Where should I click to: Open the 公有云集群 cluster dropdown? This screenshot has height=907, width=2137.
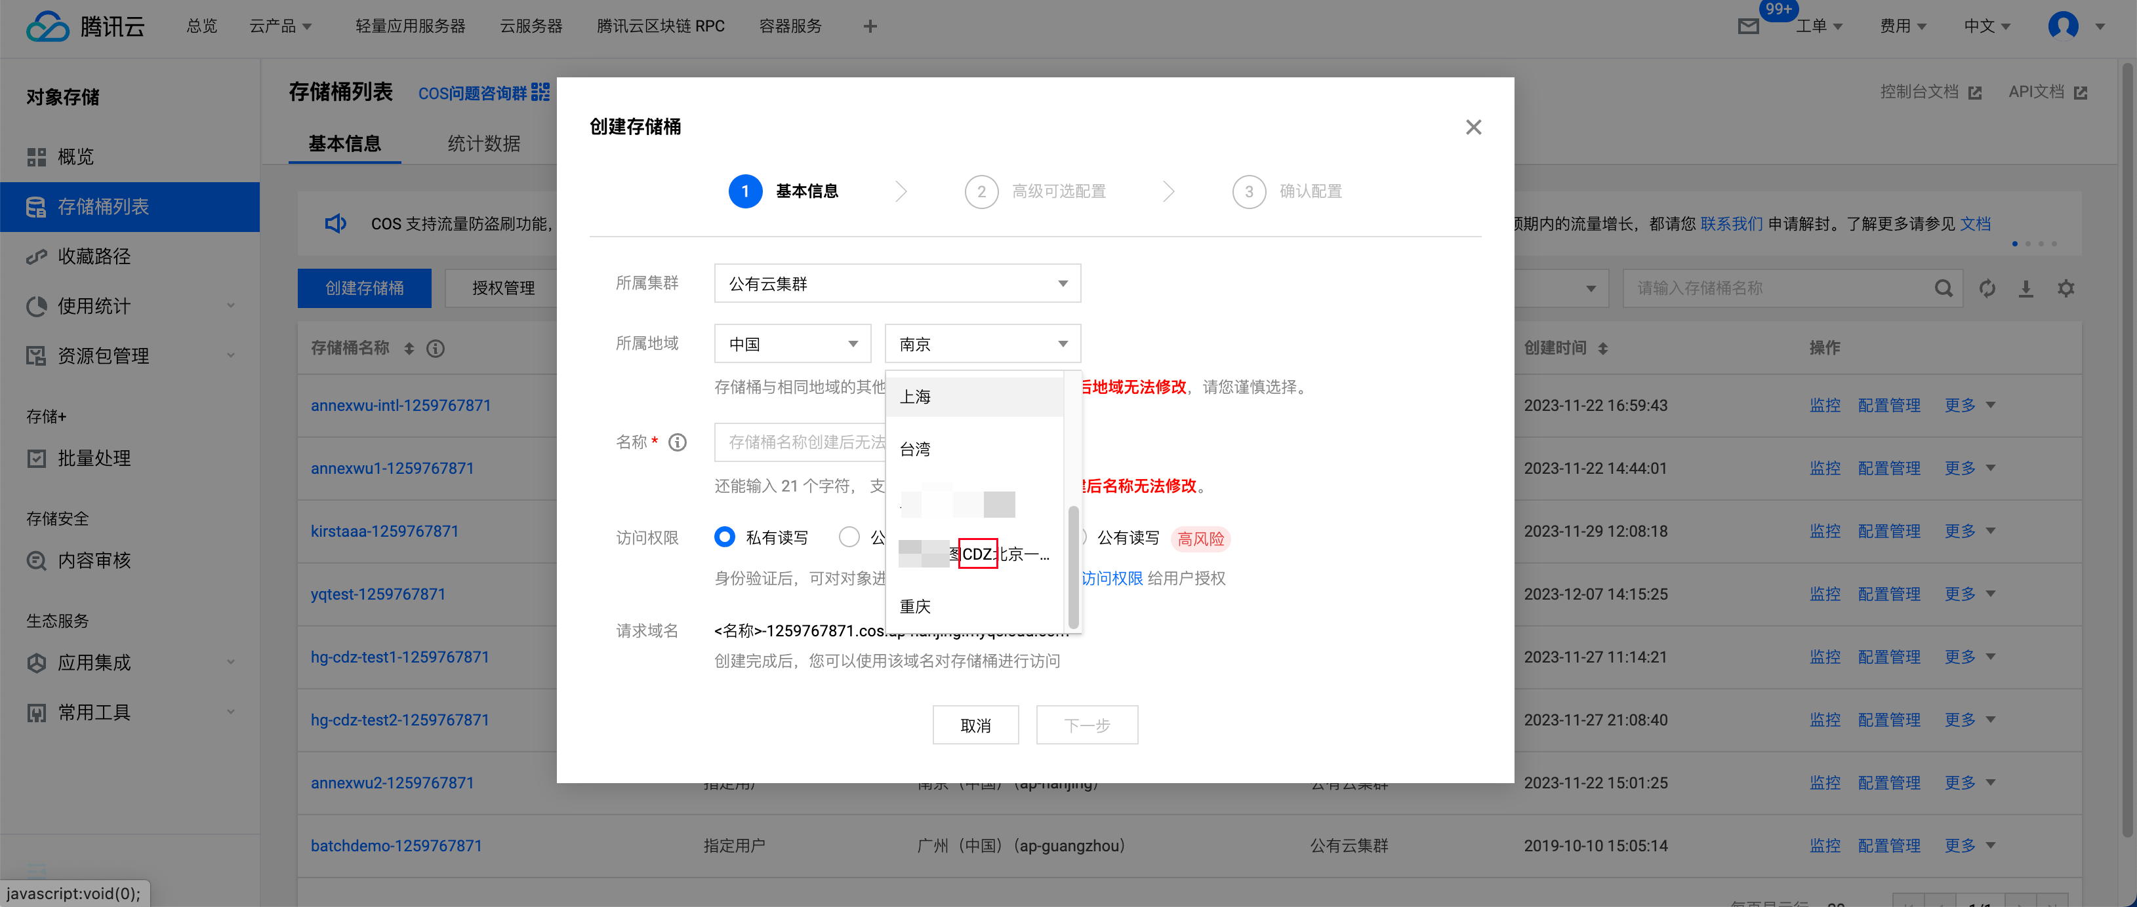pos(897,284)
